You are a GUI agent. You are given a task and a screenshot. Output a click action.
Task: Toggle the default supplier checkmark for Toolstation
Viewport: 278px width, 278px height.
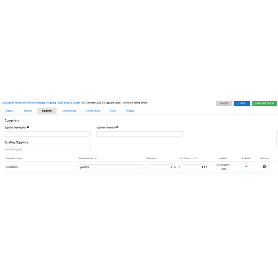(246, 167)
